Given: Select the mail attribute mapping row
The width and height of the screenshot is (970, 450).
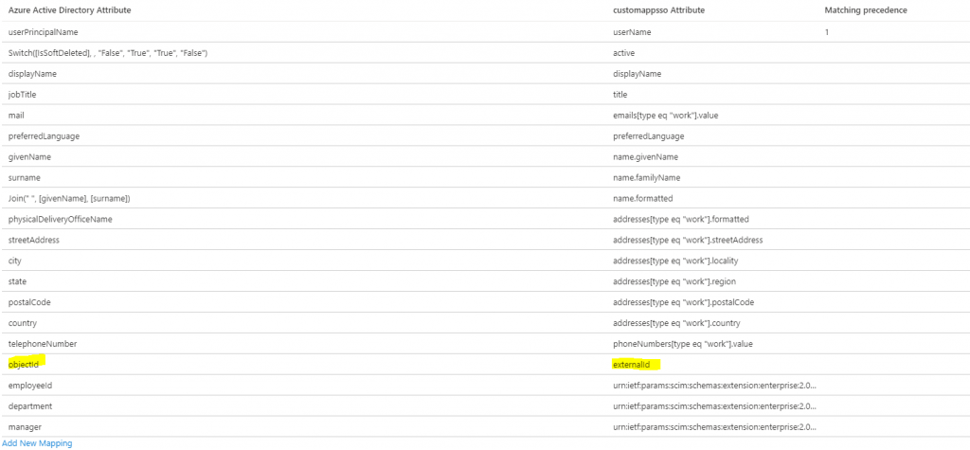Looking at the screenshot, I should pyautogui.click(x=16, y=116).
